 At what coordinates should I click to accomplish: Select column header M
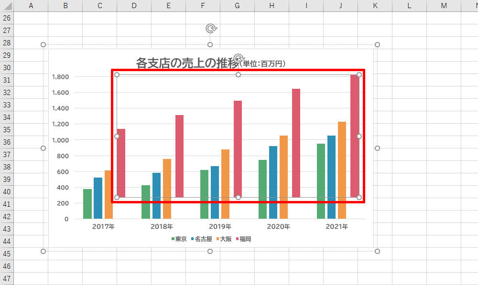(x=444, y=6)
